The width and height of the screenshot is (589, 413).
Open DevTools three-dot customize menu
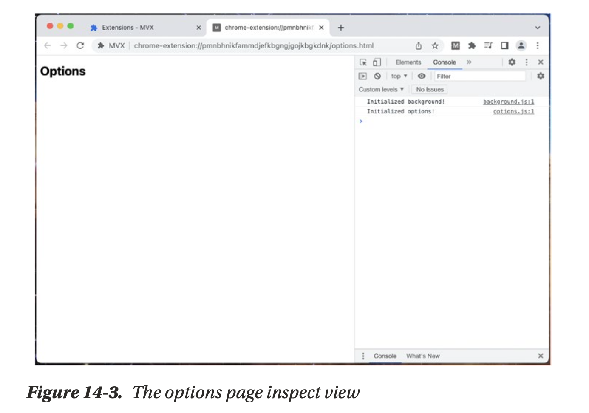(527, 62)
